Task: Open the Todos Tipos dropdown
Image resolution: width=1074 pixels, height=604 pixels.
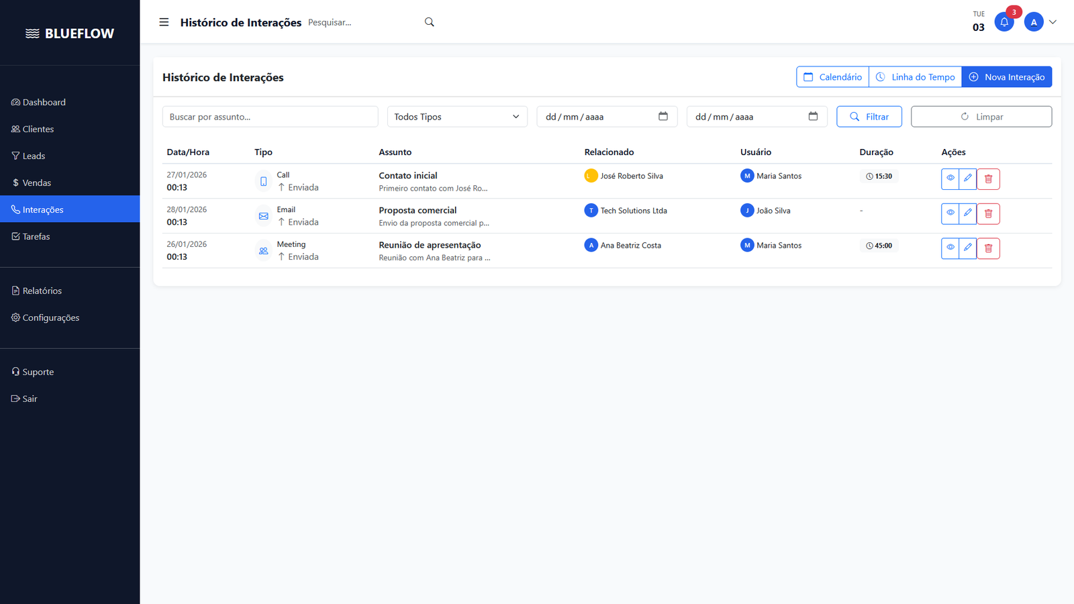Action: (x=456, y=116)
